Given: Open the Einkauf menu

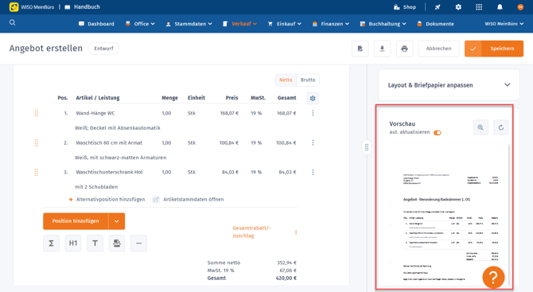Looking at the screenshot, I should coord(285,24).
